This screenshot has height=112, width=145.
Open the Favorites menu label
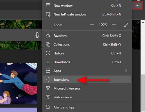pyautogui.click(x=60, y=36)
